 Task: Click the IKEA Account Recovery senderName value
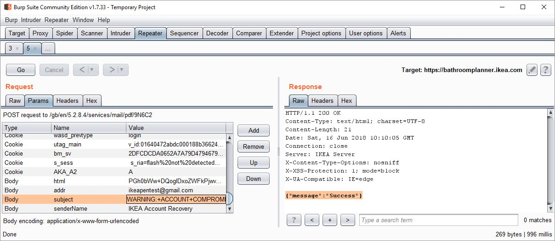(160, 208)
